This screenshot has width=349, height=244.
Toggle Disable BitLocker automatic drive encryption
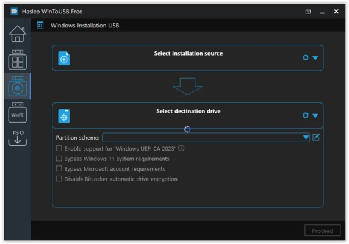(x=59, y=179)
